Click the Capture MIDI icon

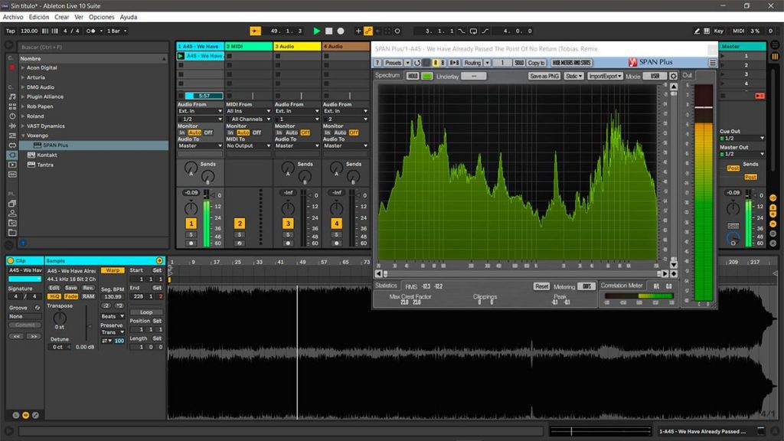(x=387, y=31)
